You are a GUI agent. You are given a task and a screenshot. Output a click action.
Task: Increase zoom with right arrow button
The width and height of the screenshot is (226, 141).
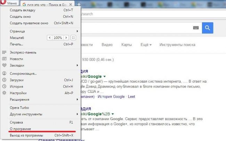pyautogui.click(x=66, y=38)
